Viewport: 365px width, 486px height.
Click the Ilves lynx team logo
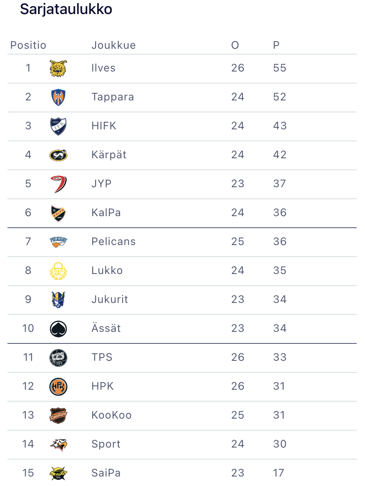58,68
